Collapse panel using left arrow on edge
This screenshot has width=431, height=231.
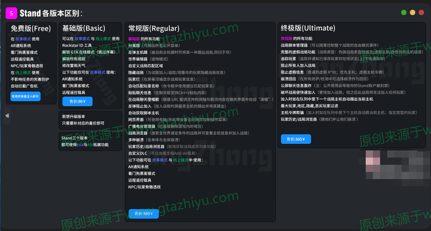[x=7, y=115]
